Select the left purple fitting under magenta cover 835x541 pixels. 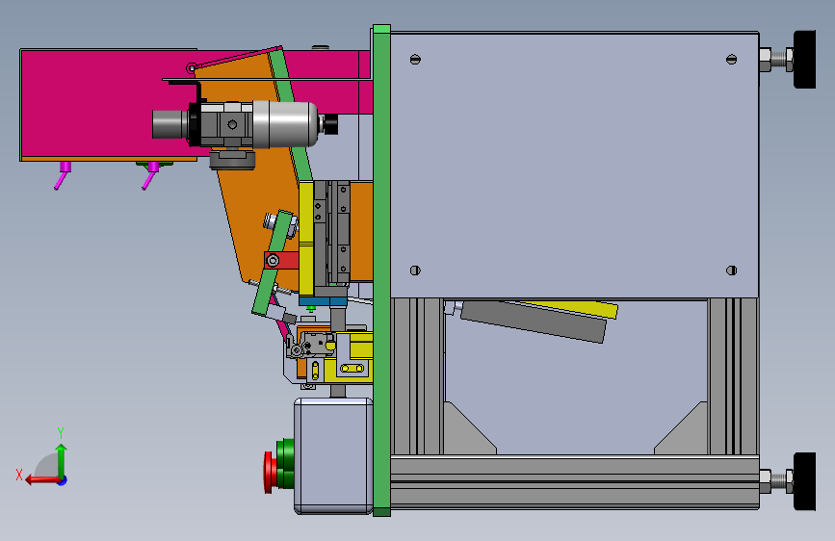coord(63,174)
